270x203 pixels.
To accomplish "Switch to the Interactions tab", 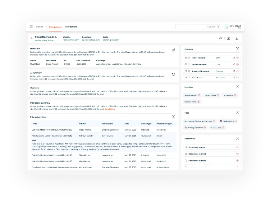I will 71,27.
